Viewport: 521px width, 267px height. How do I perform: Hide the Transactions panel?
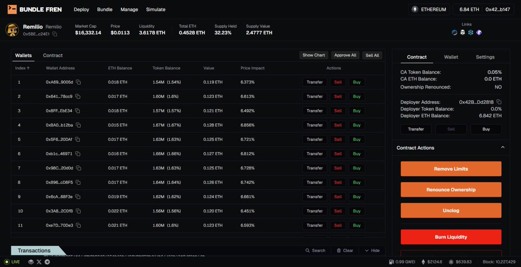pos(372,251)
